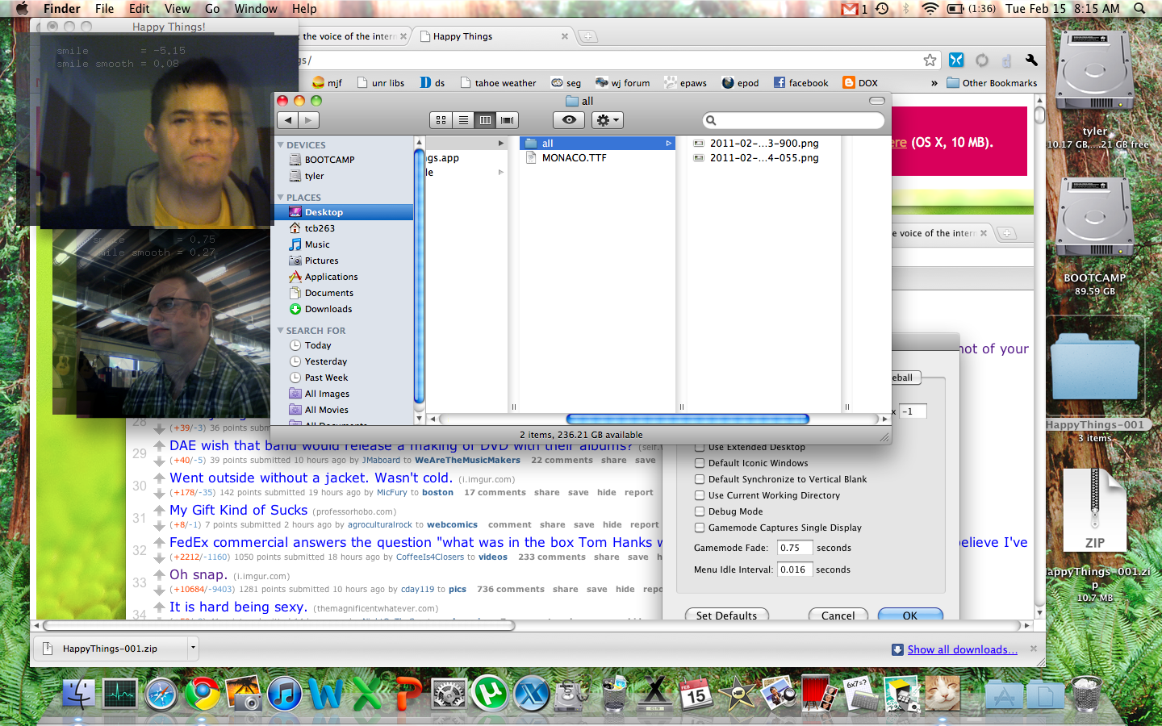This screenshot has height=726, width=1162.
Task: Click the Show all downloads link
Action: (962, 649)
